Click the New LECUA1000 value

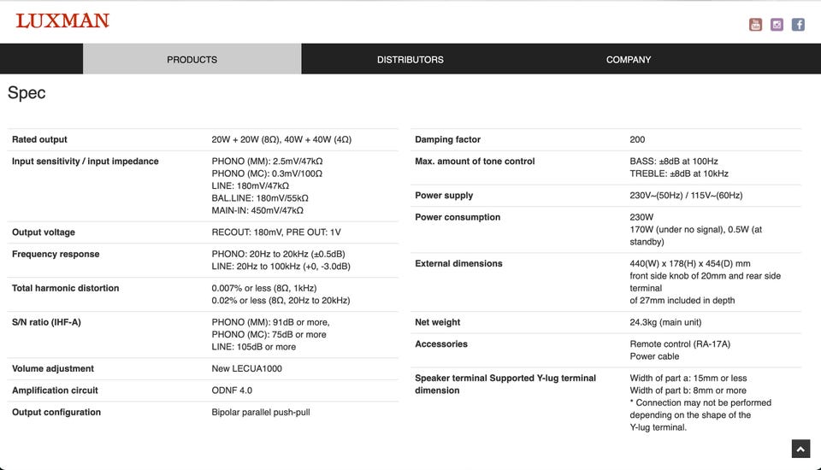coord(246,368)
